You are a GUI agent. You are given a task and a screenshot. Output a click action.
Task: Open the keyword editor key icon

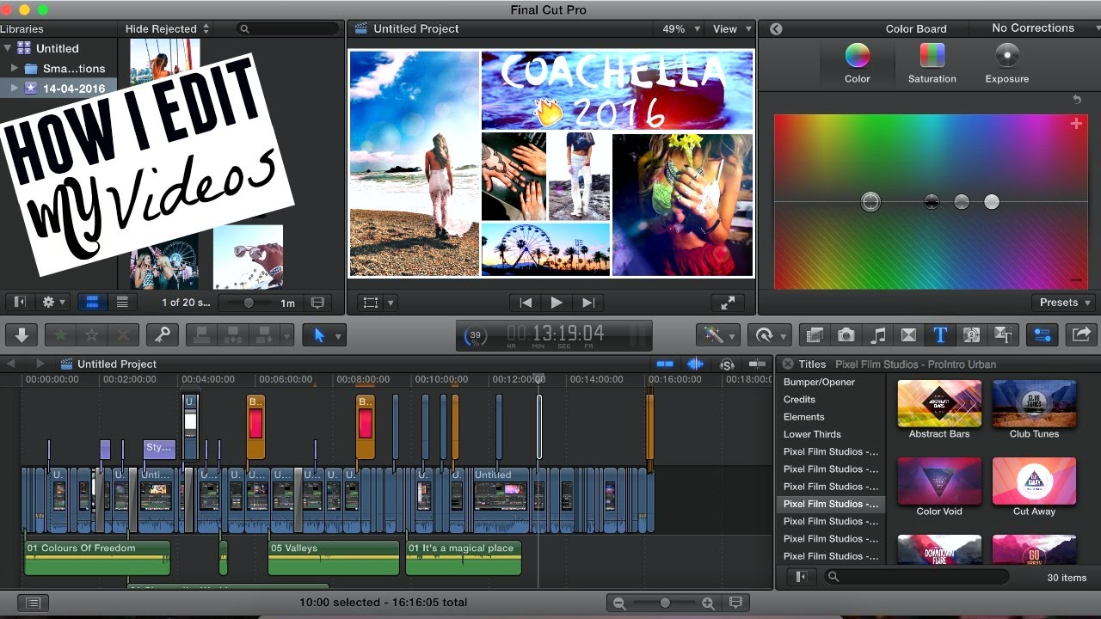(161, 335)
